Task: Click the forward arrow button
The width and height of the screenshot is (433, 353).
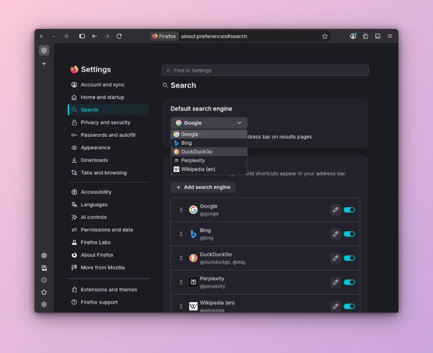Action: pos(107,36)
